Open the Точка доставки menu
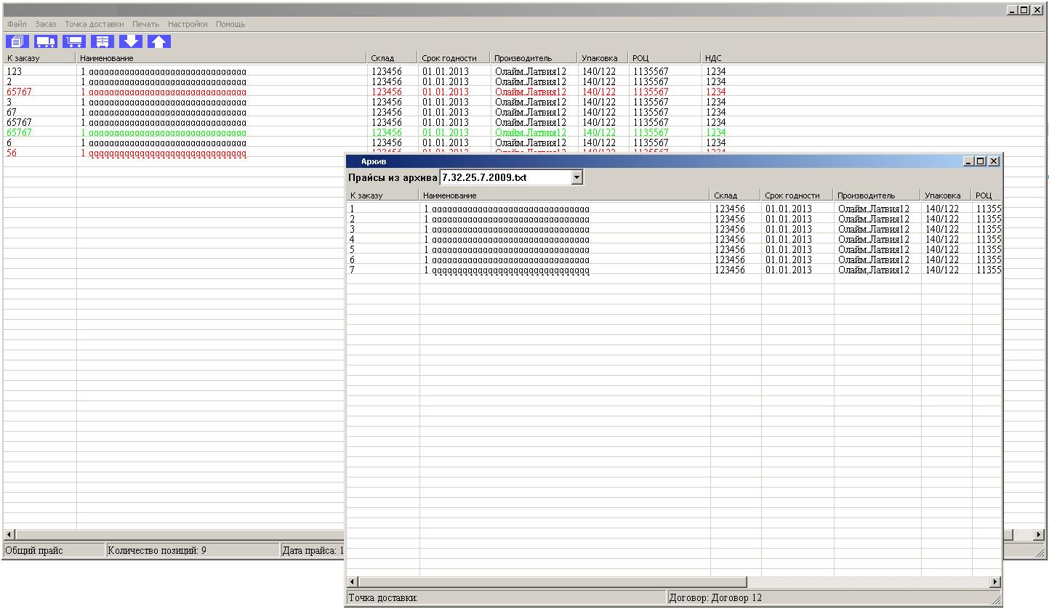Viewport: 1049px width, 609px height. [94, 24]
